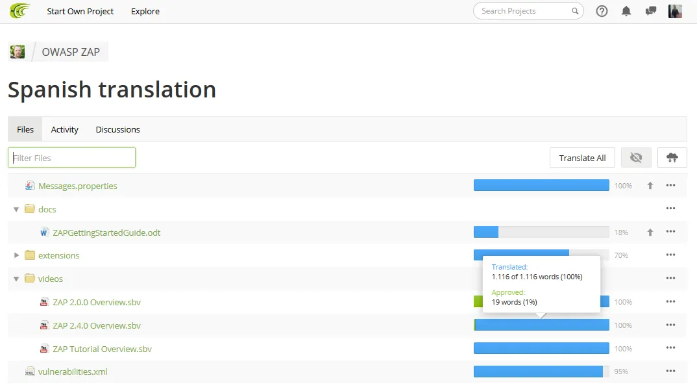
Task: Switch to the Discussions tab
Action: tap(118, 129)
